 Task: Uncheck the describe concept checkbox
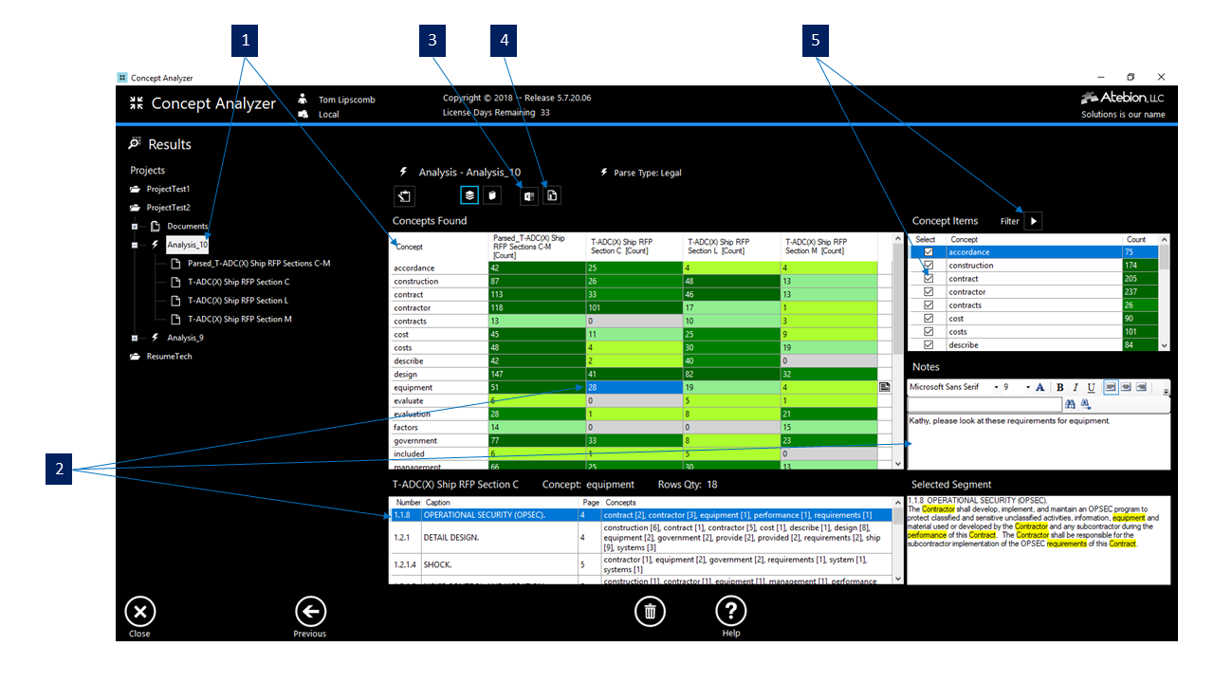click(929, 345)
